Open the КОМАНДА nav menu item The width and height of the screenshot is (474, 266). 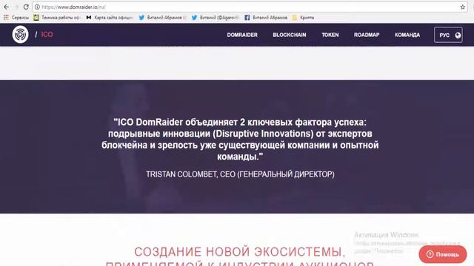(x=407, y=35)
